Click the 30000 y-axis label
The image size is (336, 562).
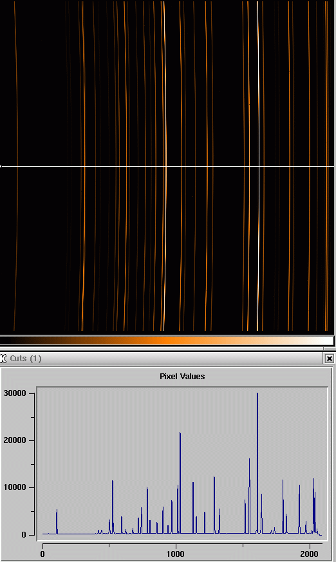(15, 393)
